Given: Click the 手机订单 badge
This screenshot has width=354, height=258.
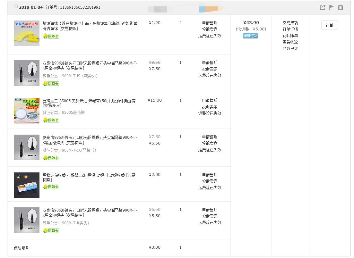Looking at the screenshot, I should click(x=250, y=36).
